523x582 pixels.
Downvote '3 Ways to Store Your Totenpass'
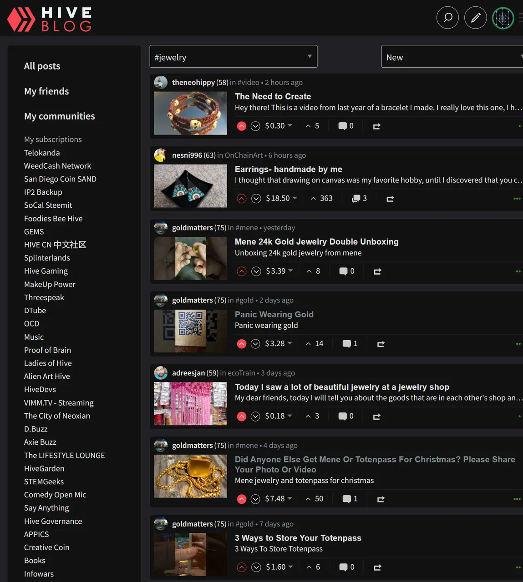click(x=256, y=567)
